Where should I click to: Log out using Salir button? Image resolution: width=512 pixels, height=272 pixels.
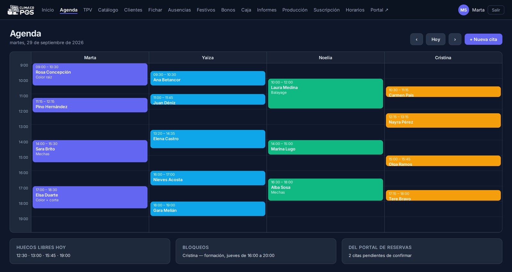click(496, 10)
